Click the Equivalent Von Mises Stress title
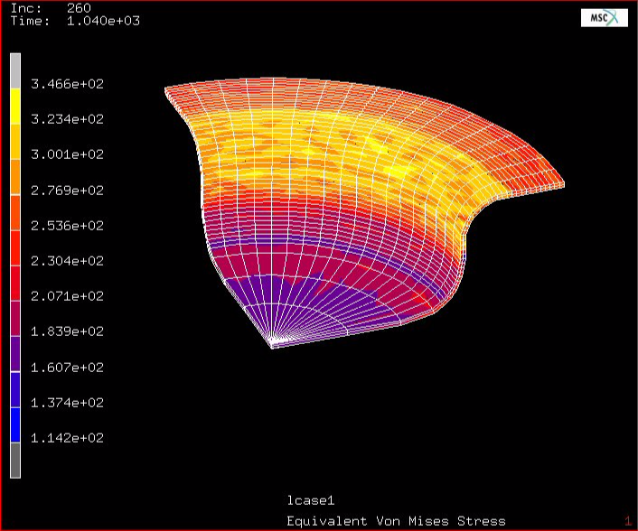The width and height of the screenshot is (638, 531). [396, 521]
